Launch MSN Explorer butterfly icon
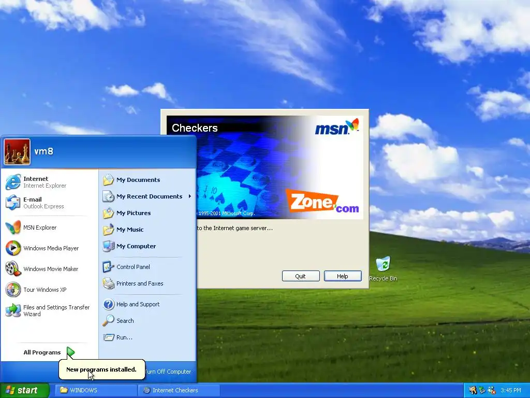This screenshot has width=530, height=398. 13,228
